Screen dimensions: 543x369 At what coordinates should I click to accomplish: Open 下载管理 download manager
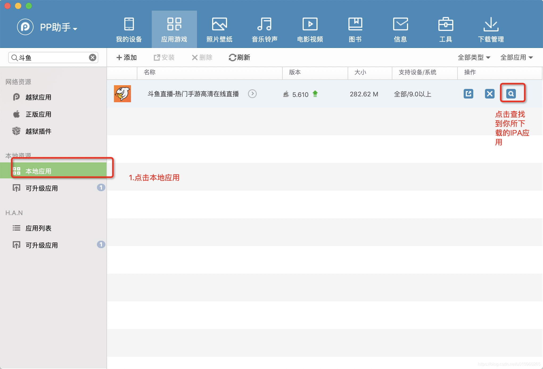pyautogui.click(x=491, y=30)
